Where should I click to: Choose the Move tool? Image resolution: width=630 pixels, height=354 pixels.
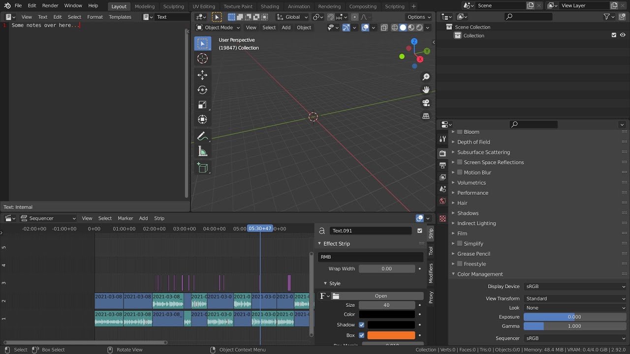[202, 75]
